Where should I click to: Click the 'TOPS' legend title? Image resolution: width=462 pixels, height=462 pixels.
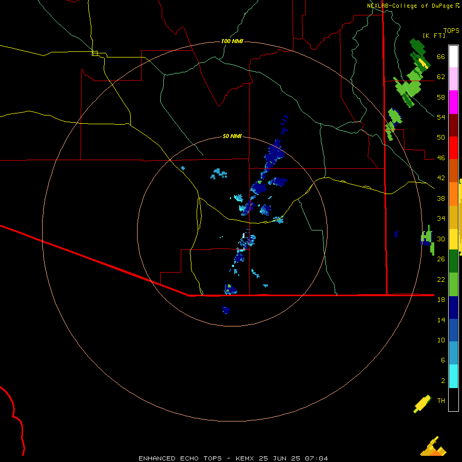(451, 31)
